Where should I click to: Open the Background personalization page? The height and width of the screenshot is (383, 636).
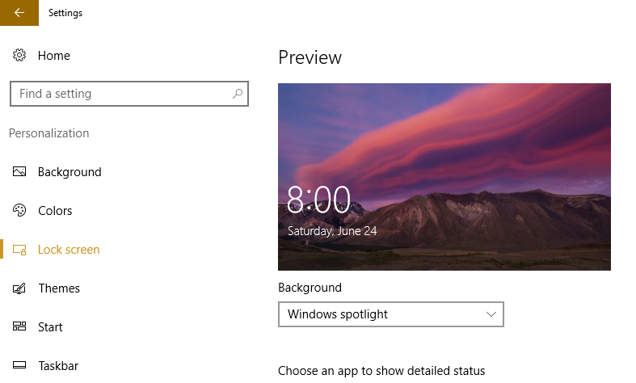[x=69, y=172]
